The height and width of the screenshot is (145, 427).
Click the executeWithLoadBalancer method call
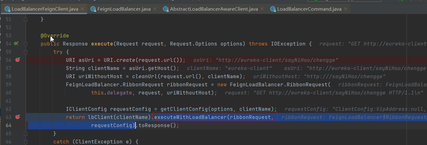click(x=190, y=117)
